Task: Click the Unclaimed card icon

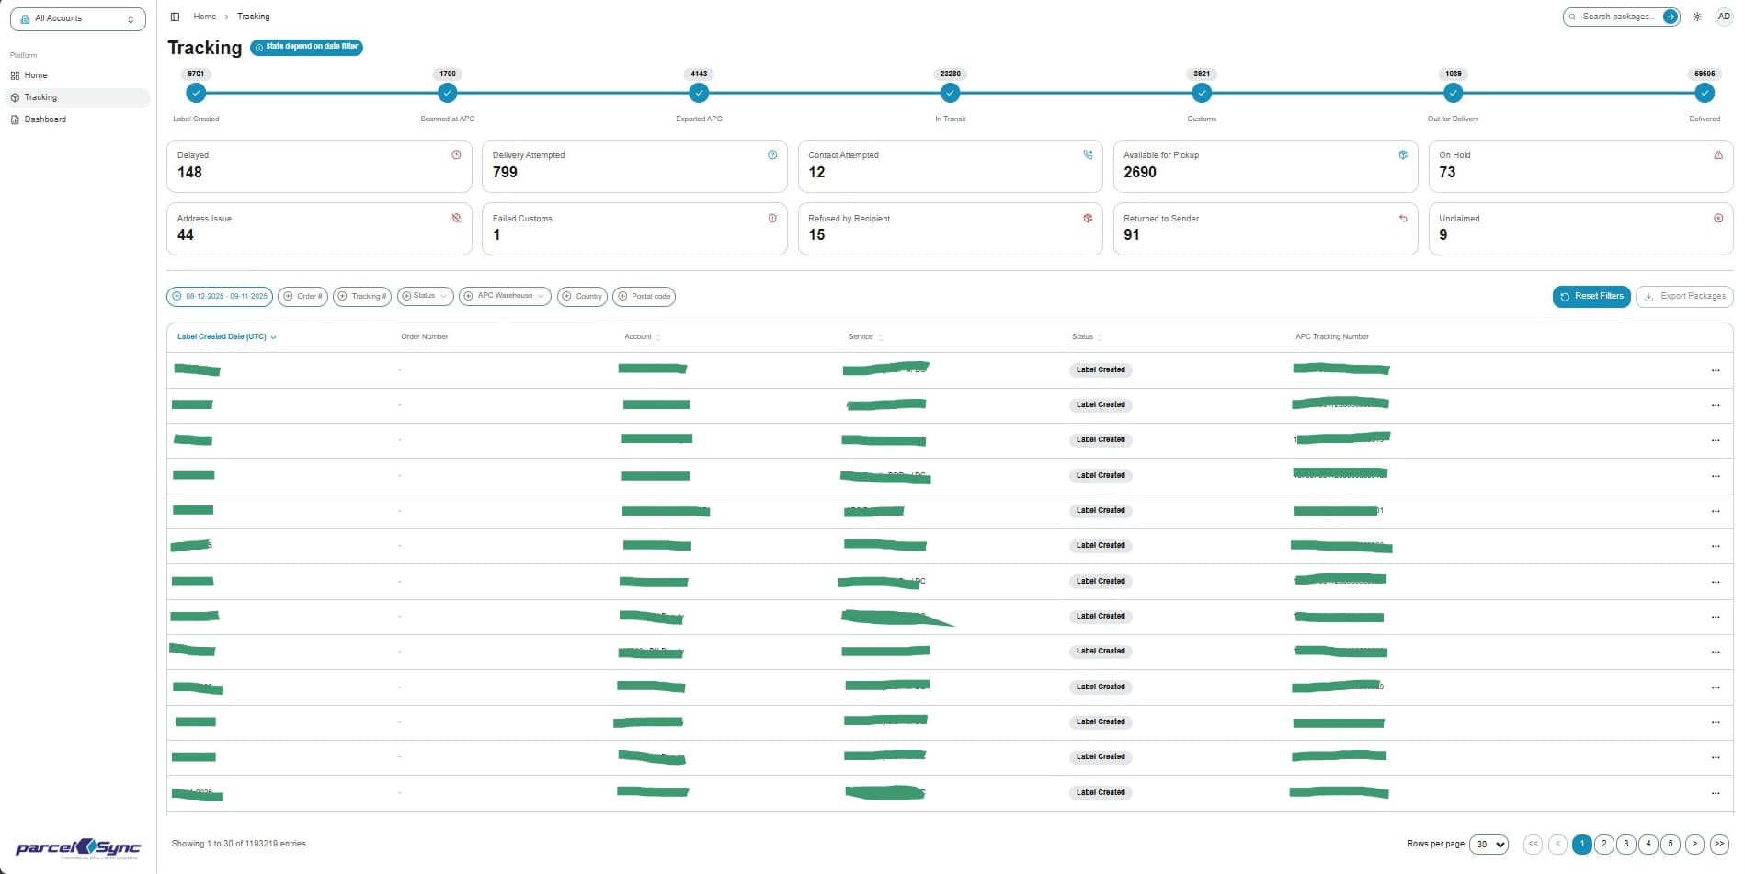Action: (1718, 218)
